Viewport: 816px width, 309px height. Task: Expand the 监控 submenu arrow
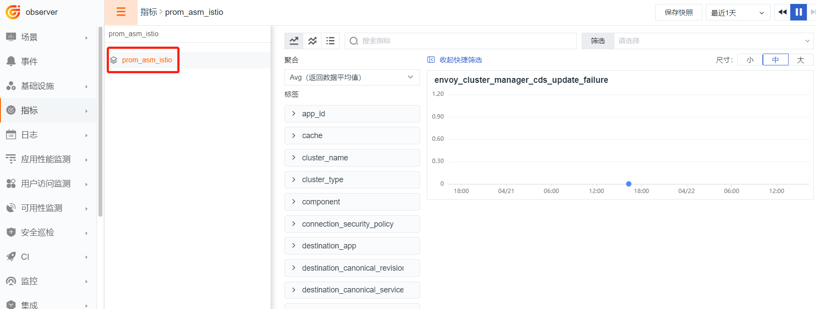click(86, 282)
